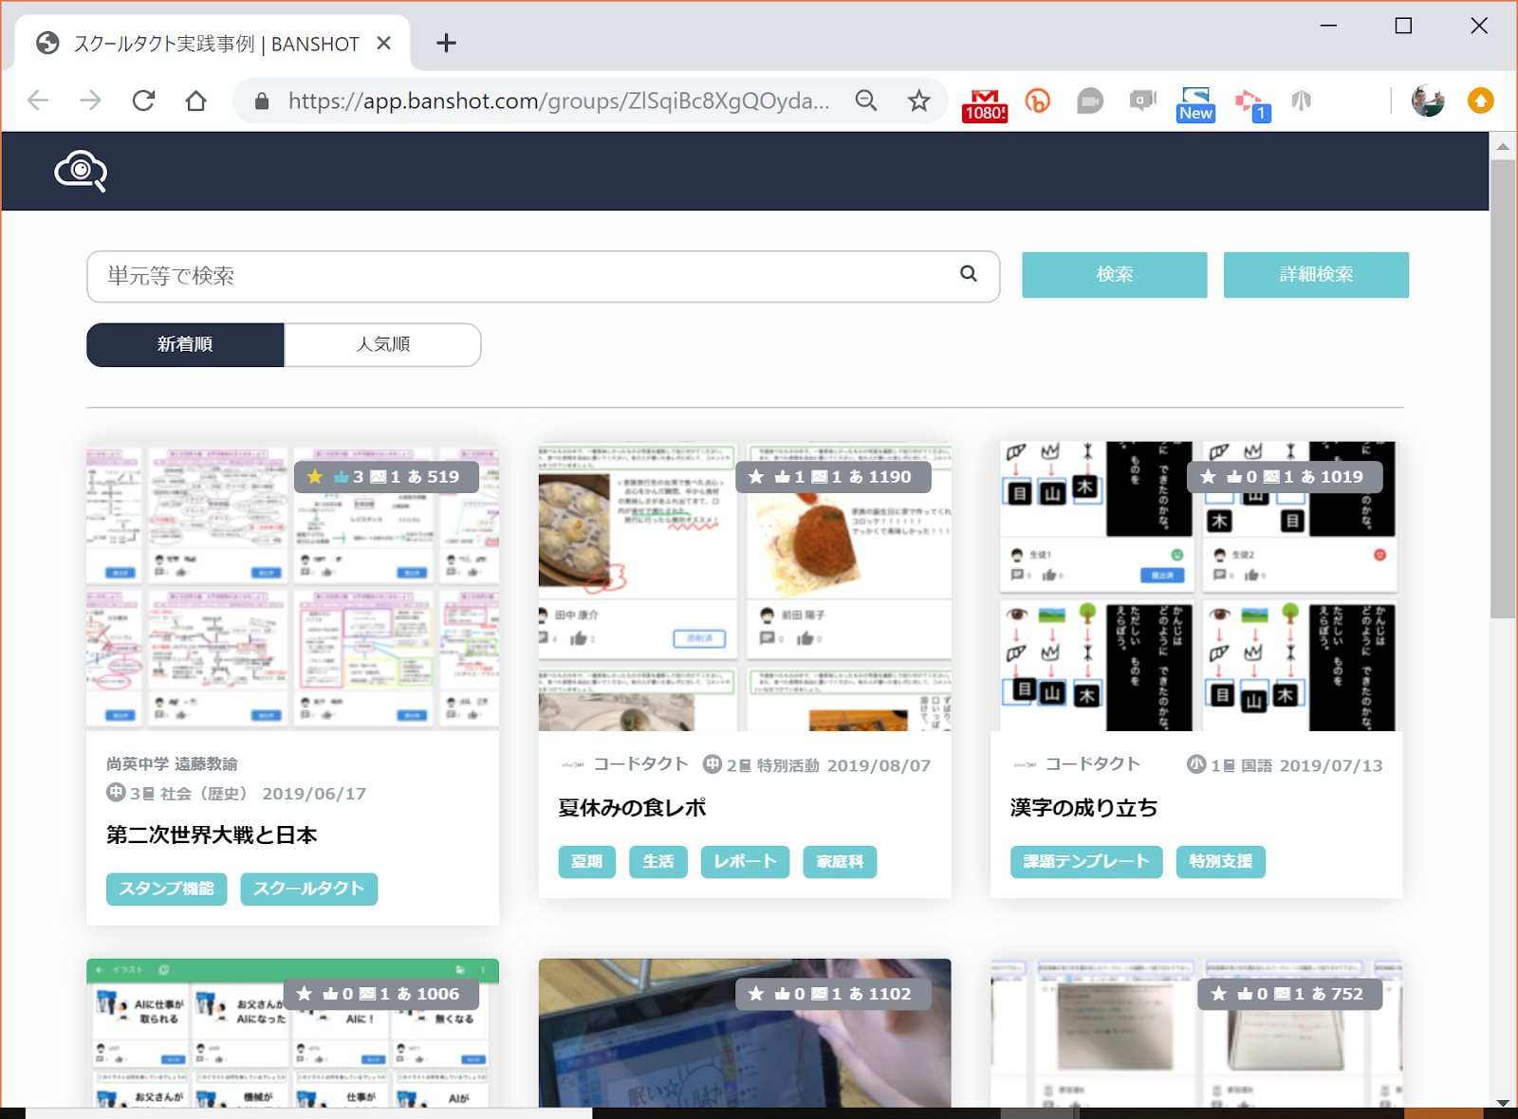Open the thumbnail of the 752-views card

pyautogui.click(x=1197, y=1034)
